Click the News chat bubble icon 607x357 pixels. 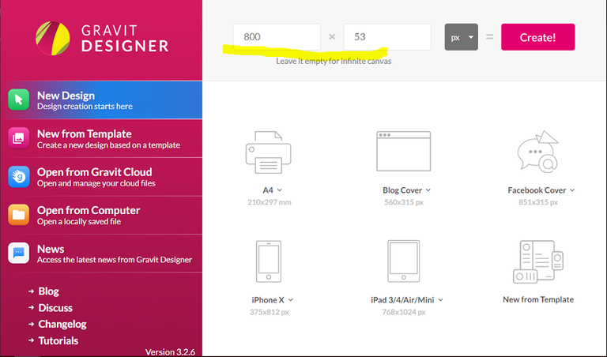19,253
